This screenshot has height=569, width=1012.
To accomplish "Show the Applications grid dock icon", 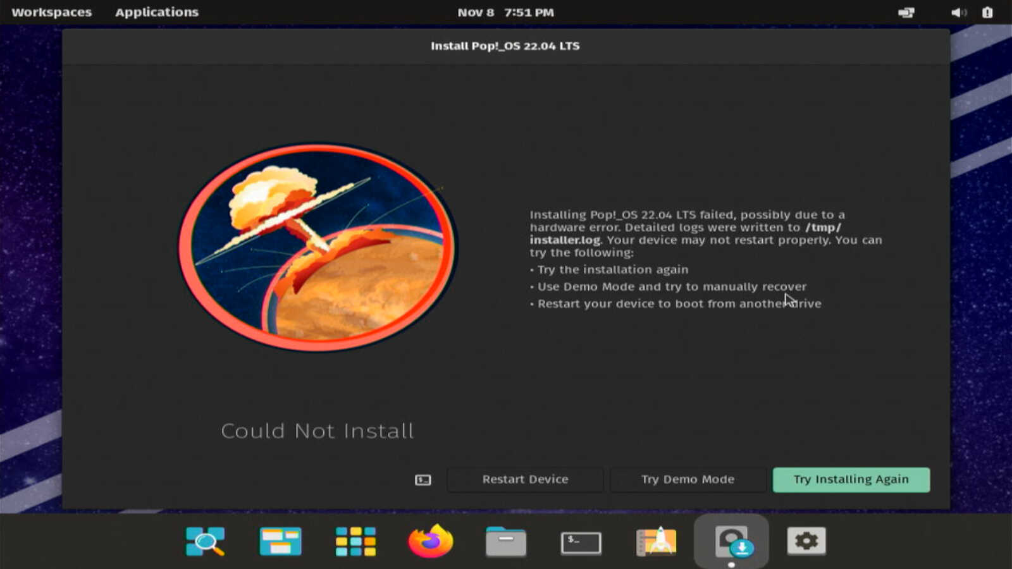I will point(355,542).
